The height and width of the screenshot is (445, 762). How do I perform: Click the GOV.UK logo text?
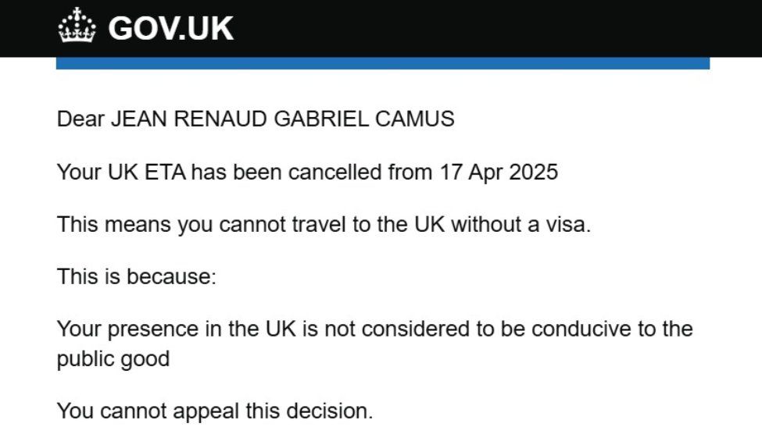pos(170,28)
